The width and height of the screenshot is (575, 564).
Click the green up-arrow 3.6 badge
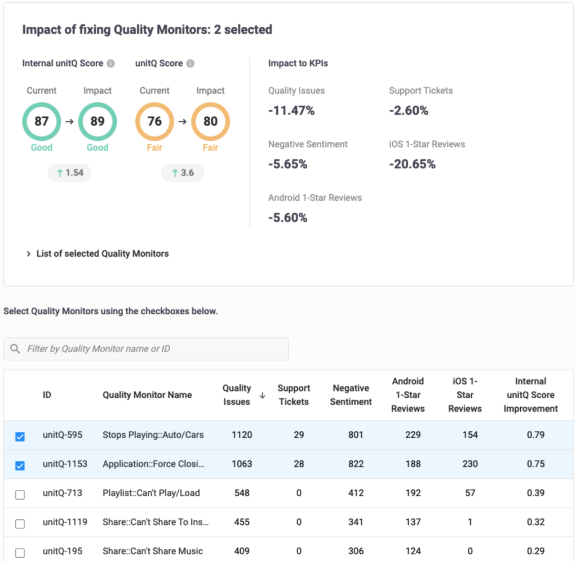tap(183, 173)
